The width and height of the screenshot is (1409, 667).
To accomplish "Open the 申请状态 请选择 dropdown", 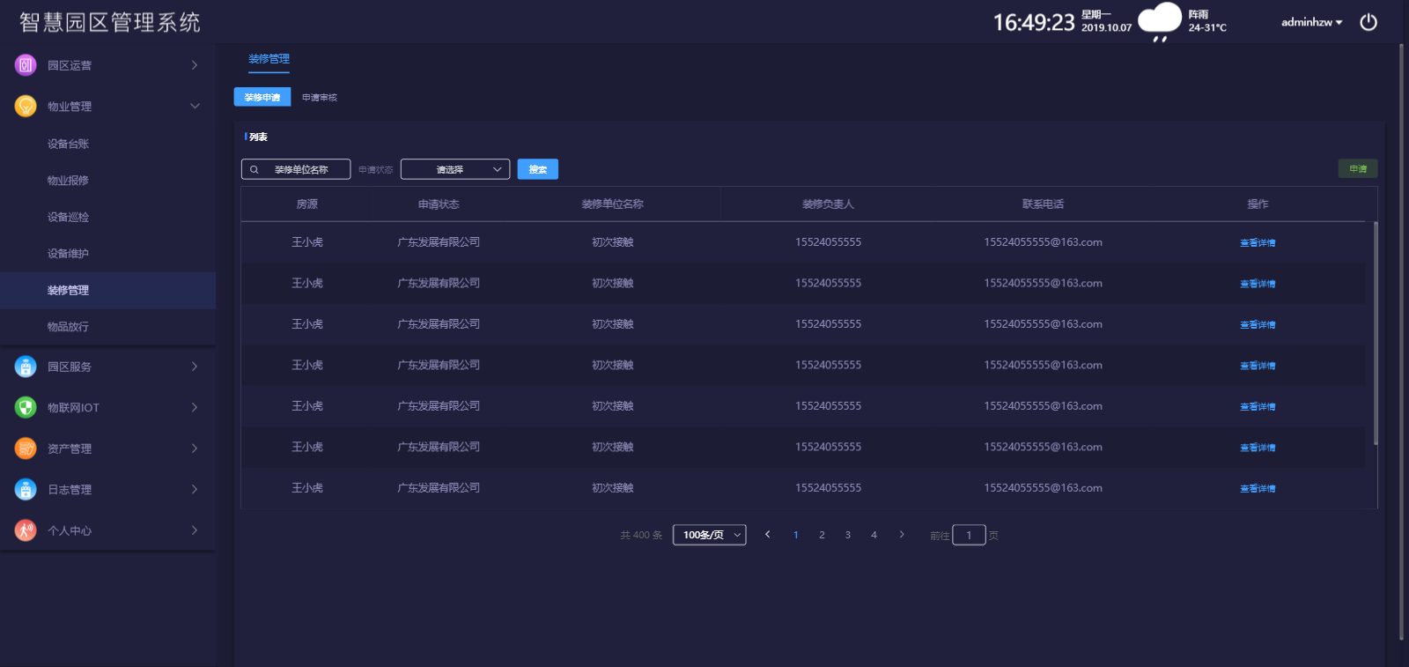I will pos(455,169).
